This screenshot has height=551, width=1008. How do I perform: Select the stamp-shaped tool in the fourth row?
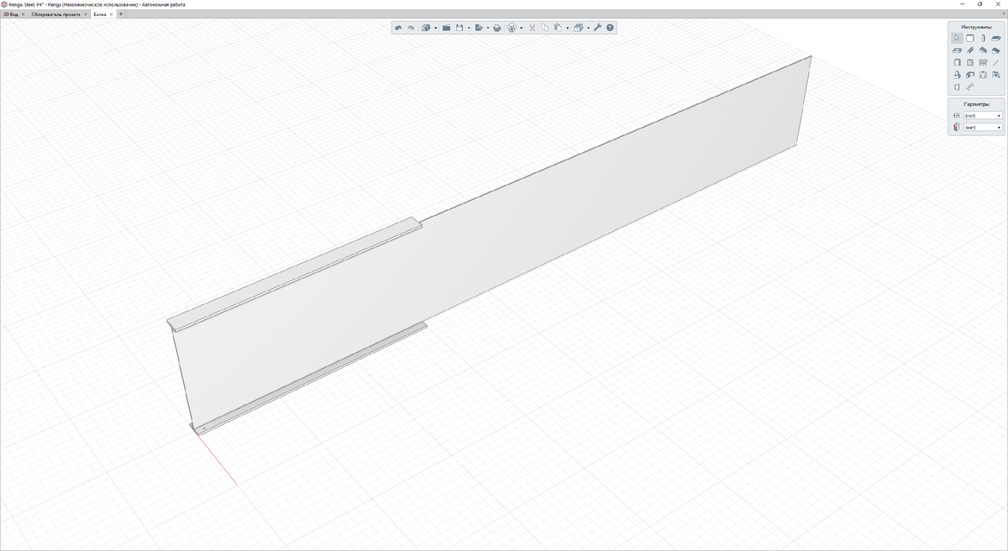coord(957,75)
